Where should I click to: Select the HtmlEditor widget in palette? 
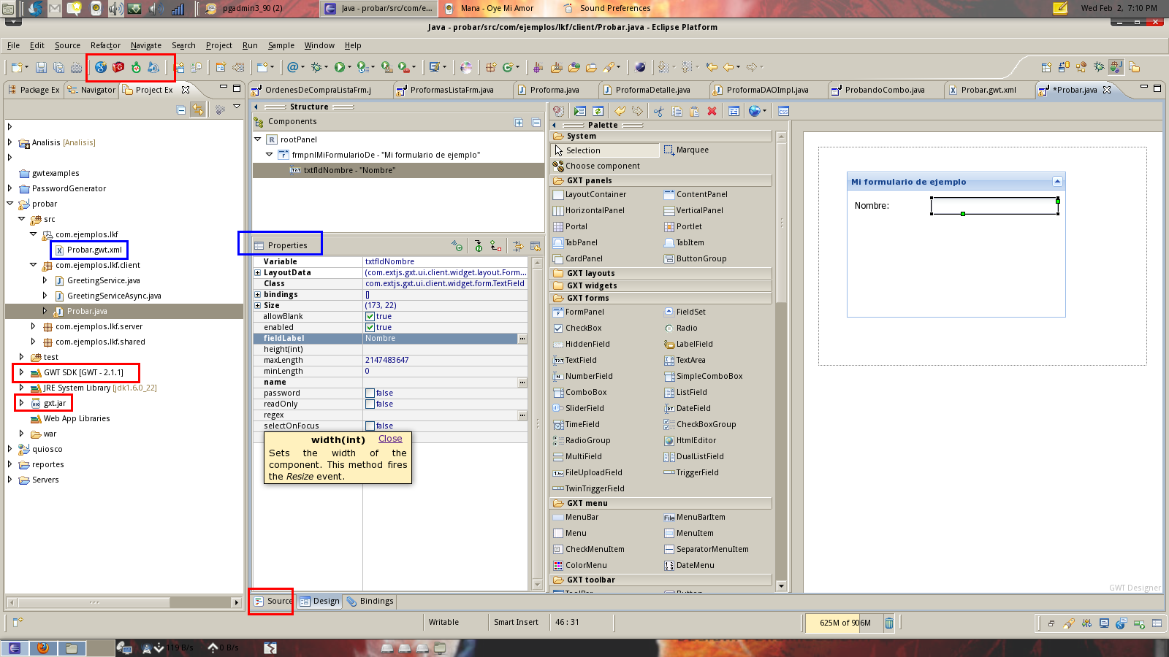point(690,440)
